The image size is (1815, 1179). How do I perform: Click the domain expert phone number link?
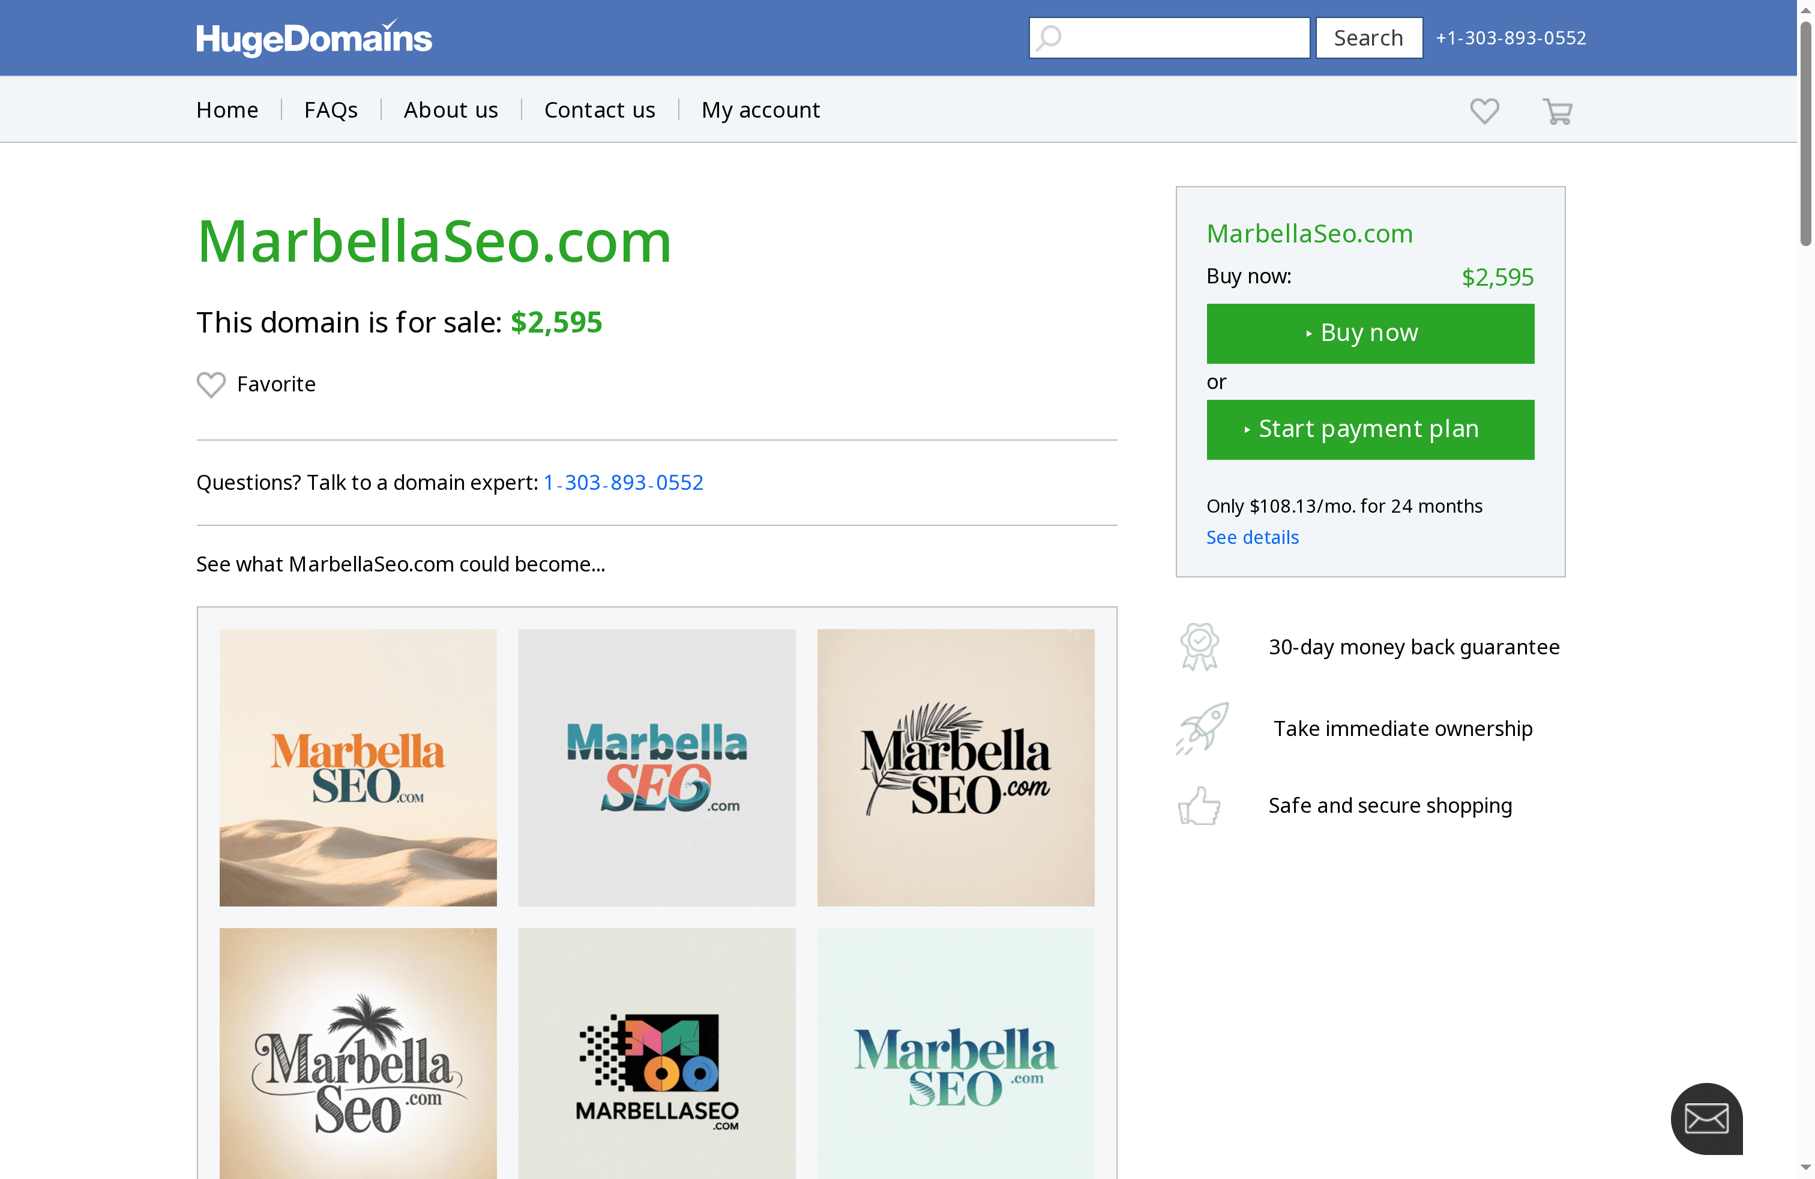tap(623, 483)
